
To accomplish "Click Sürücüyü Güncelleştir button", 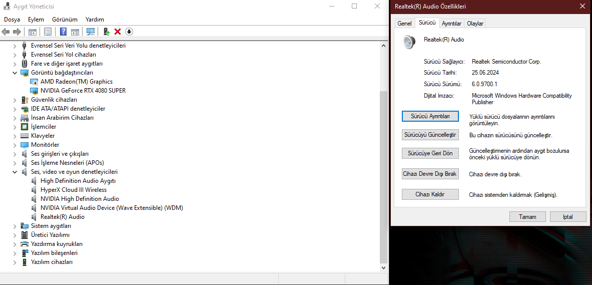I will tap(430, 135).
